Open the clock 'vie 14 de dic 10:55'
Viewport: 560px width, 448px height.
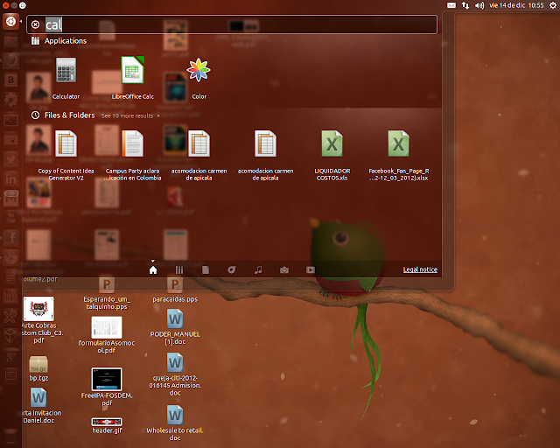coord(516,5)
